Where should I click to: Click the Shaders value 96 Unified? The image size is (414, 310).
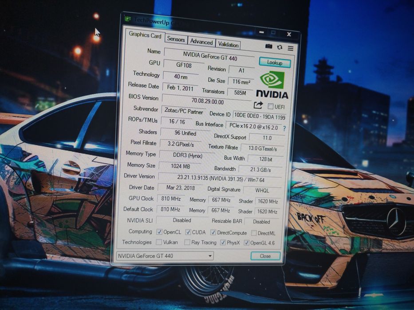185,133
